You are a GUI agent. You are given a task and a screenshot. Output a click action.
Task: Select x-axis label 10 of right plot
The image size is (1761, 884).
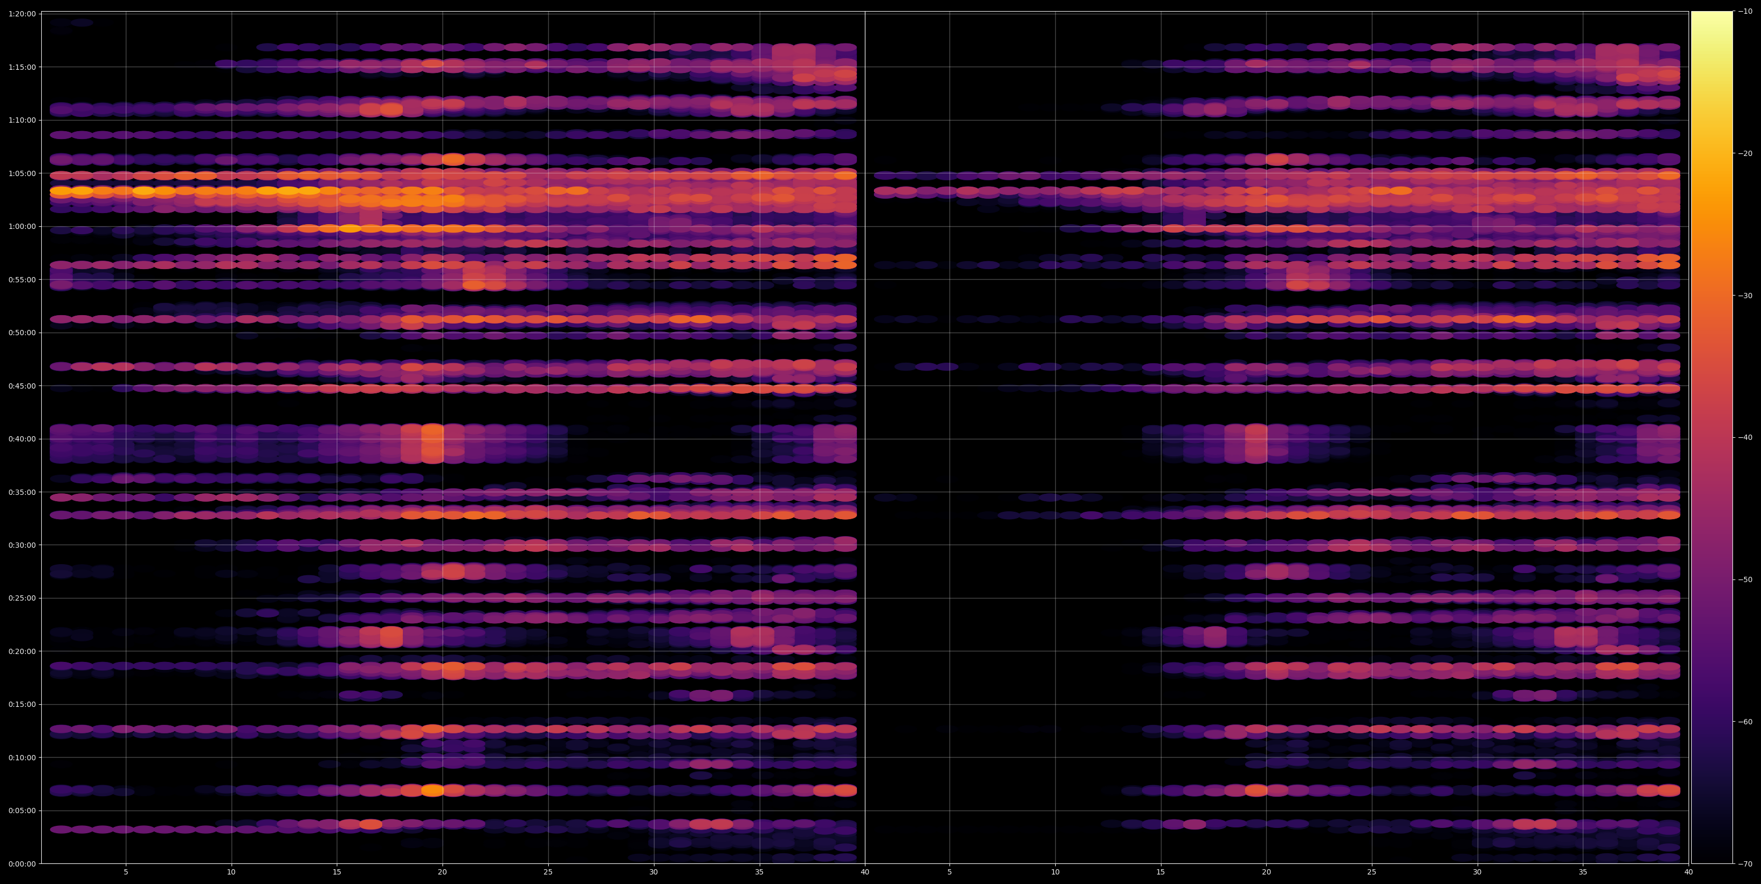(1055, 872)
